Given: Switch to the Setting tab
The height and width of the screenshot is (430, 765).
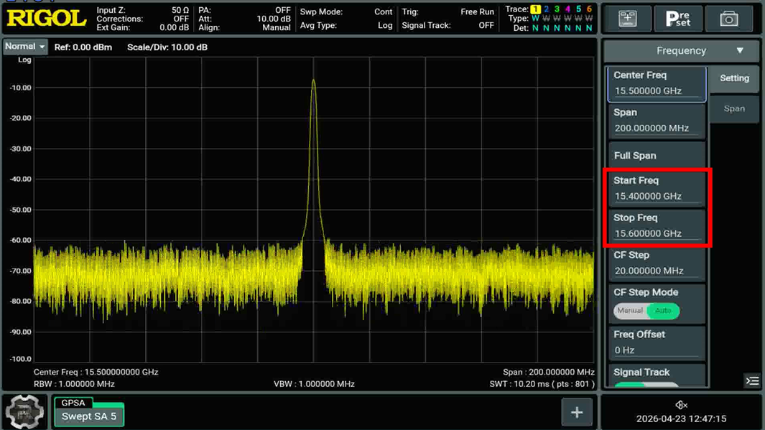Looking at the screenshot, I should (x=734, y=78).
